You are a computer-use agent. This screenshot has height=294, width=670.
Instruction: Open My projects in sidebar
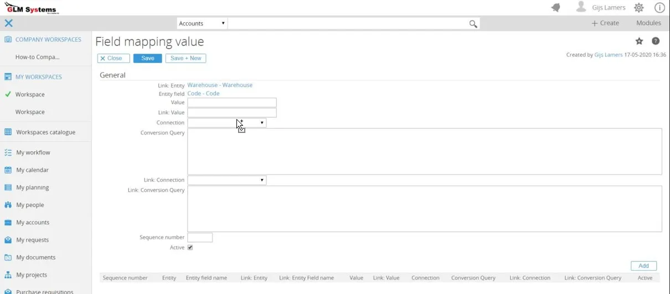click(32, 275)
